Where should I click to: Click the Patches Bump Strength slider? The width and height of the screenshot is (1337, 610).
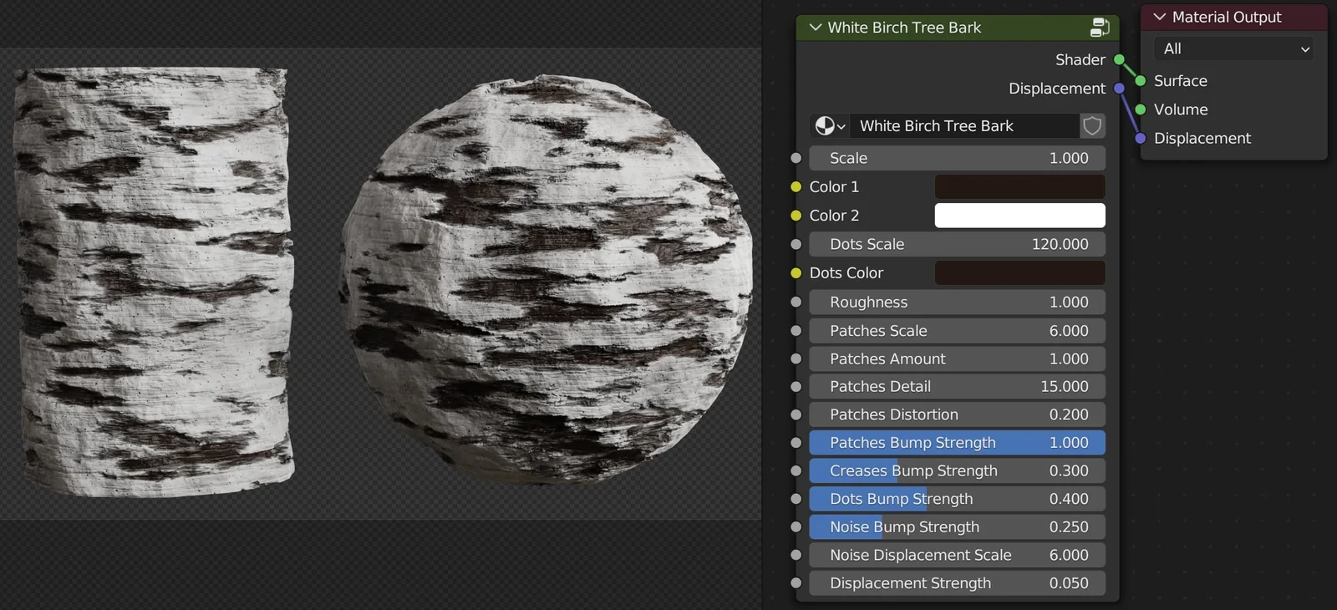click(x=957, y=443)
